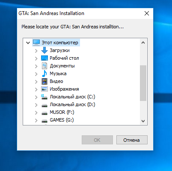The width and height of the screenshot is (172, 171).
Task: Click the GTA: San Andreas Installation title
Action: [x=51, y=13]
